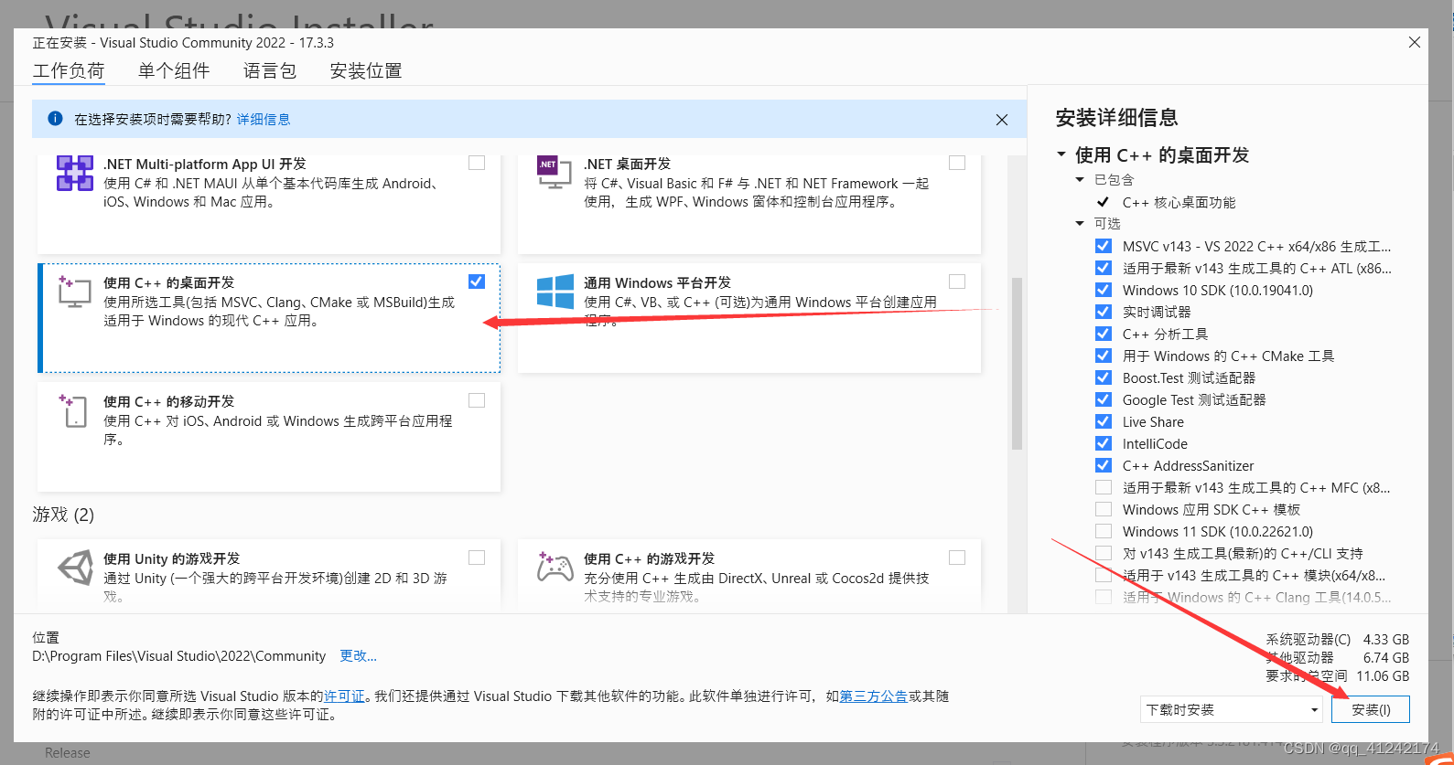Switch to the 工作负荷 tab

69,70
